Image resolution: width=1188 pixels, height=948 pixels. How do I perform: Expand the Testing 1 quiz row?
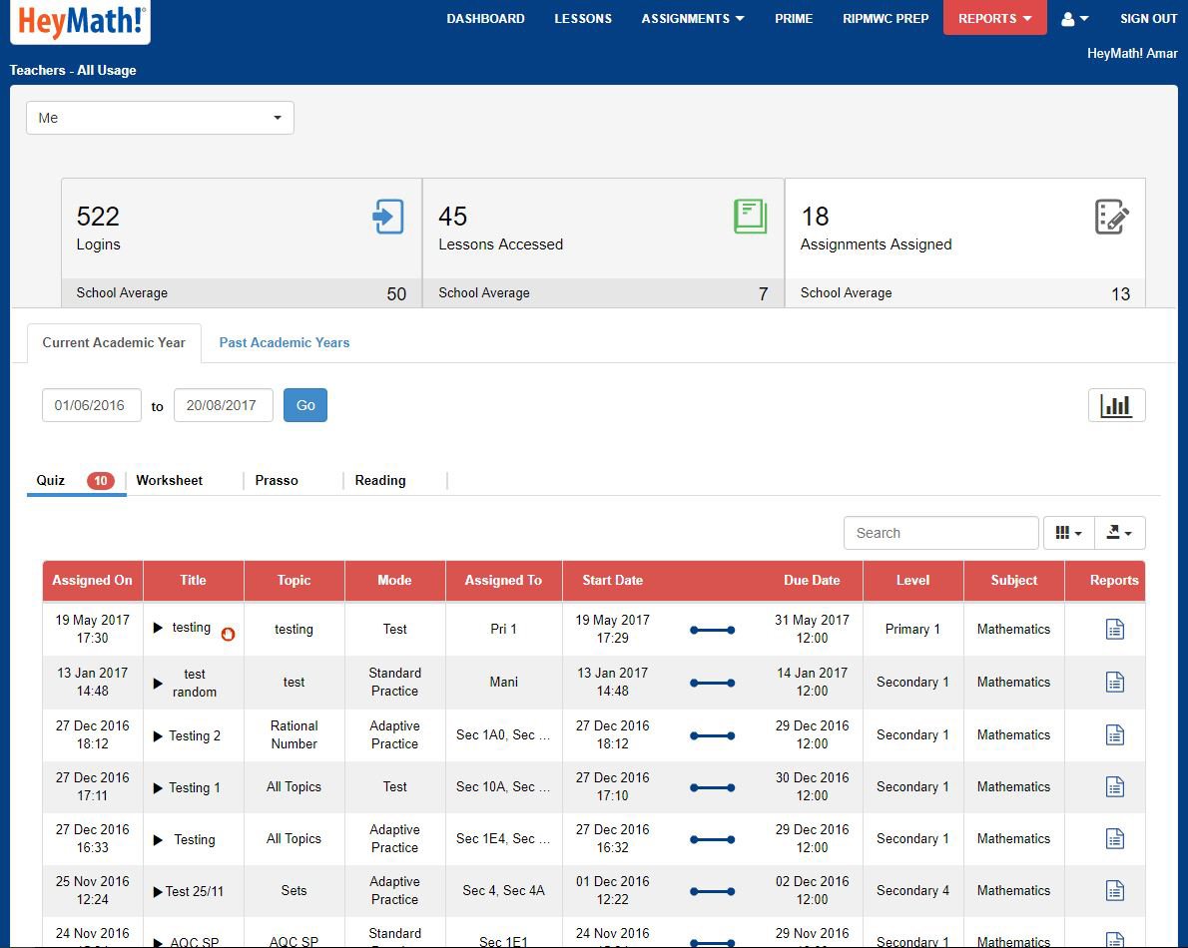pos(158,788)
